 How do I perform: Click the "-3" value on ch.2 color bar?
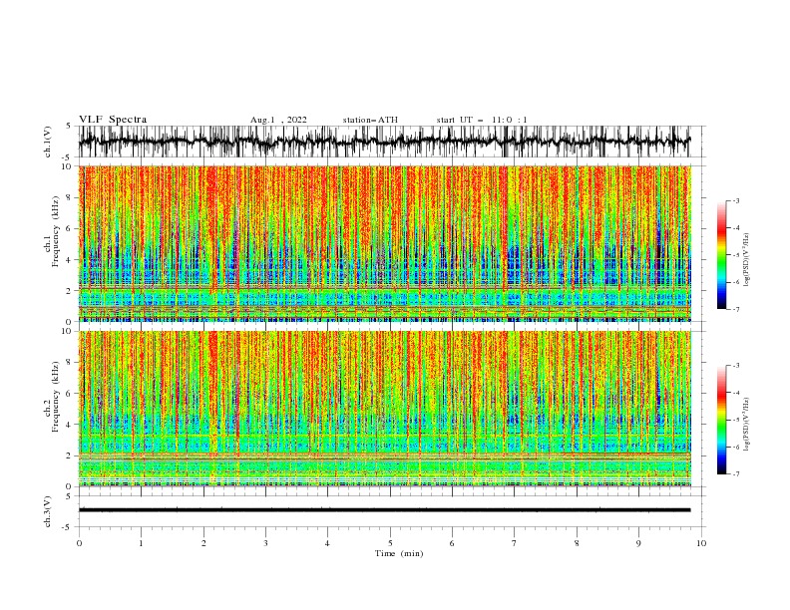[x=735, y=366]
